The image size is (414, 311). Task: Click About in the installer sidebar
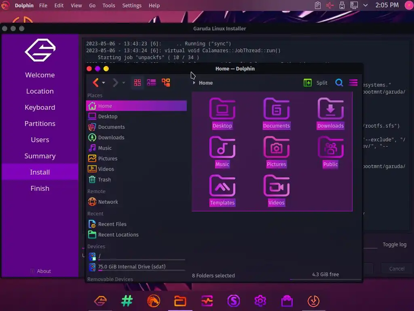coord(40,271)
